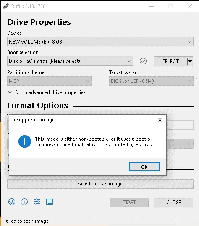
Task: Open the Device dropdown showing NEW VOLUME (E:)
Action: (x=100, y=42)
